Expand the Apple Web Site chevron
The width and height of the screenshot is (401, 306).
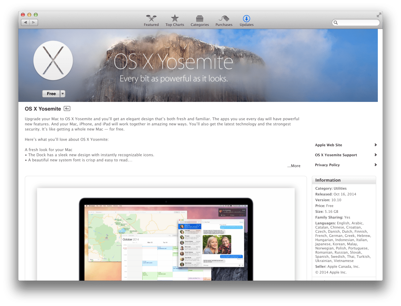point(375,145)
